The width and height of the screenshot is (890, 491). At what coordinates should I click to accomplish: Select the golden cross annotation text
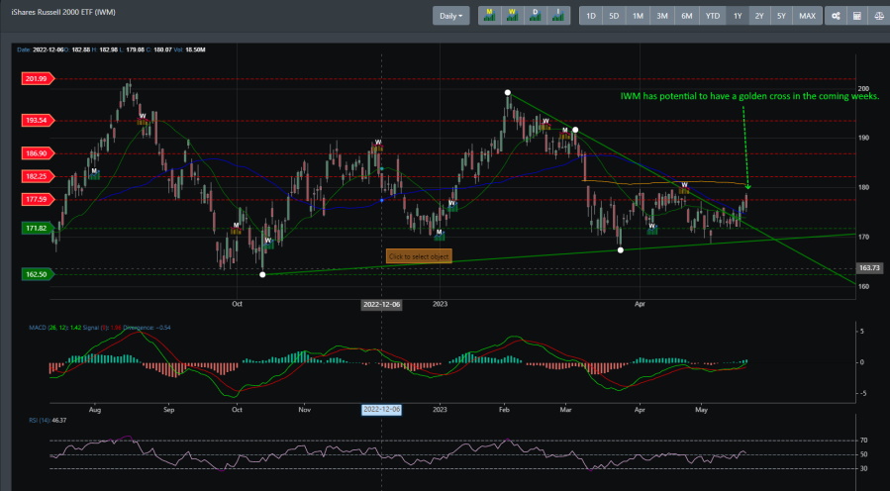coord(749,96)
